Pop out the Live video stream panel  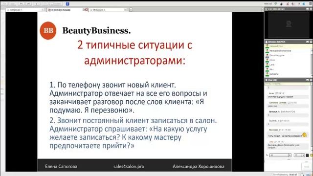click(x=311, y=9)
